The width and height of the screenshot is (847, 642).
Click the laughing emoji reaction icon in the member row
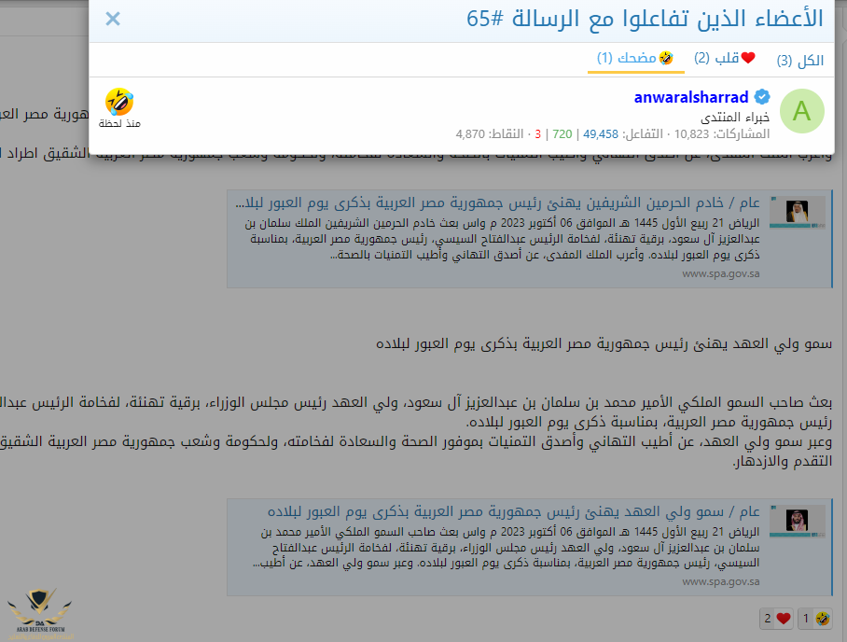point(119,102)
